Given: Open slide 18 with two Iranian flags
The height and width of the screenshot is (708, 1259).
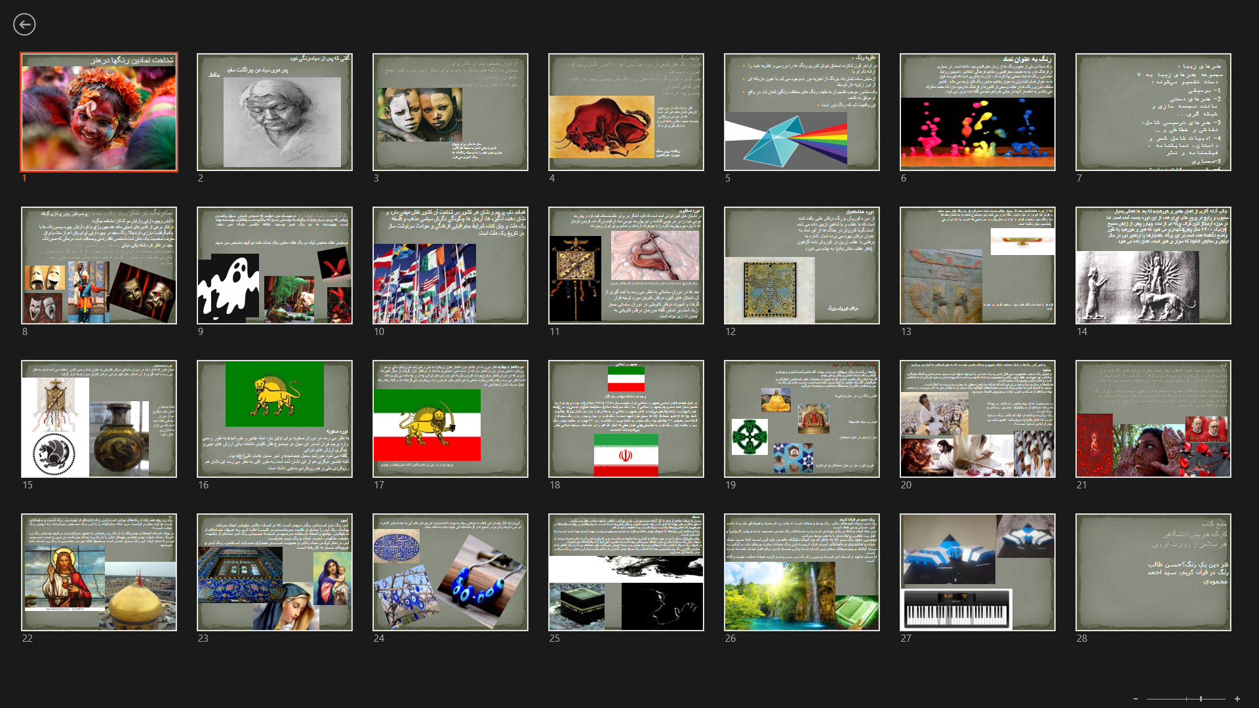Looking at the screenshot, I should tap(626, 419).
